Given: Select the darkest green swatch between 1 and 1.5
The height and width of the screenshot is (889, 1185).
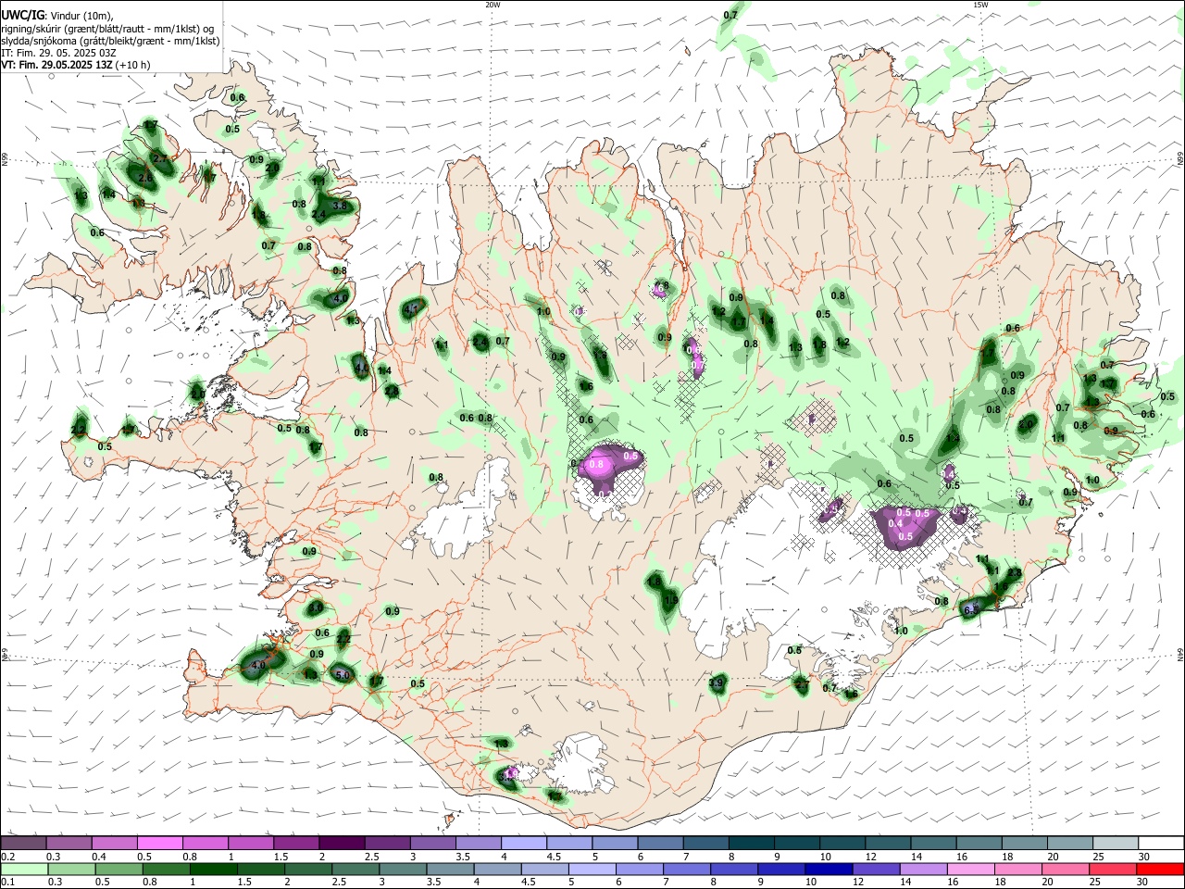Looking at the screenshot, I should pos(214,869).
